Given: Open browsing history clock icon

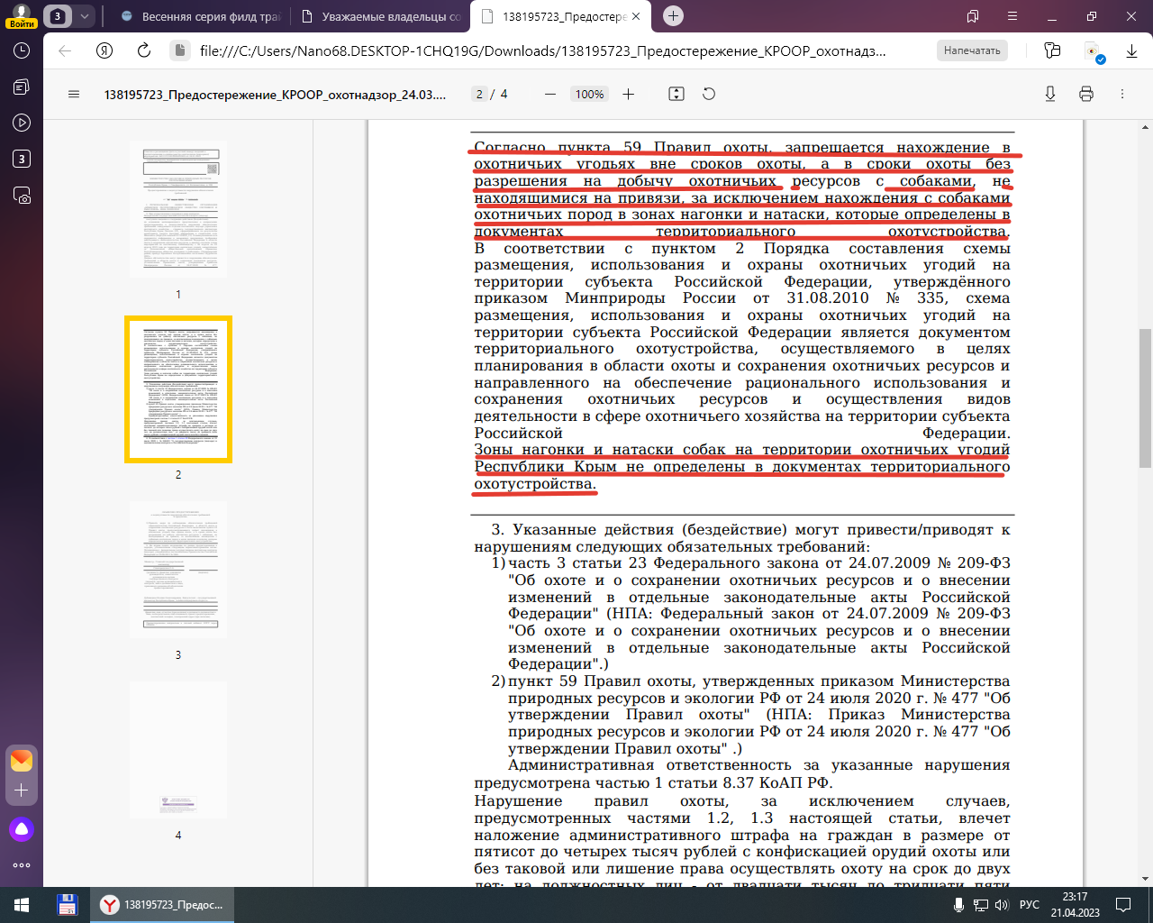Looking at the screenshot, I should click(x=22, y=51).
